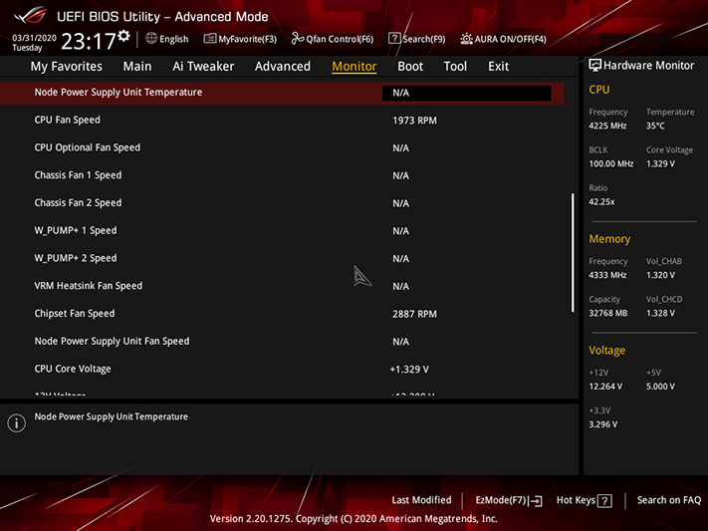
Task: Click 4225 MHz CPU frequency value
Action: tap(607, 127)
